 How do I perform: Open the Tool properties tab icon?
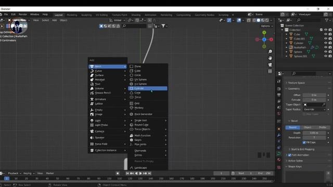point(279,81)
